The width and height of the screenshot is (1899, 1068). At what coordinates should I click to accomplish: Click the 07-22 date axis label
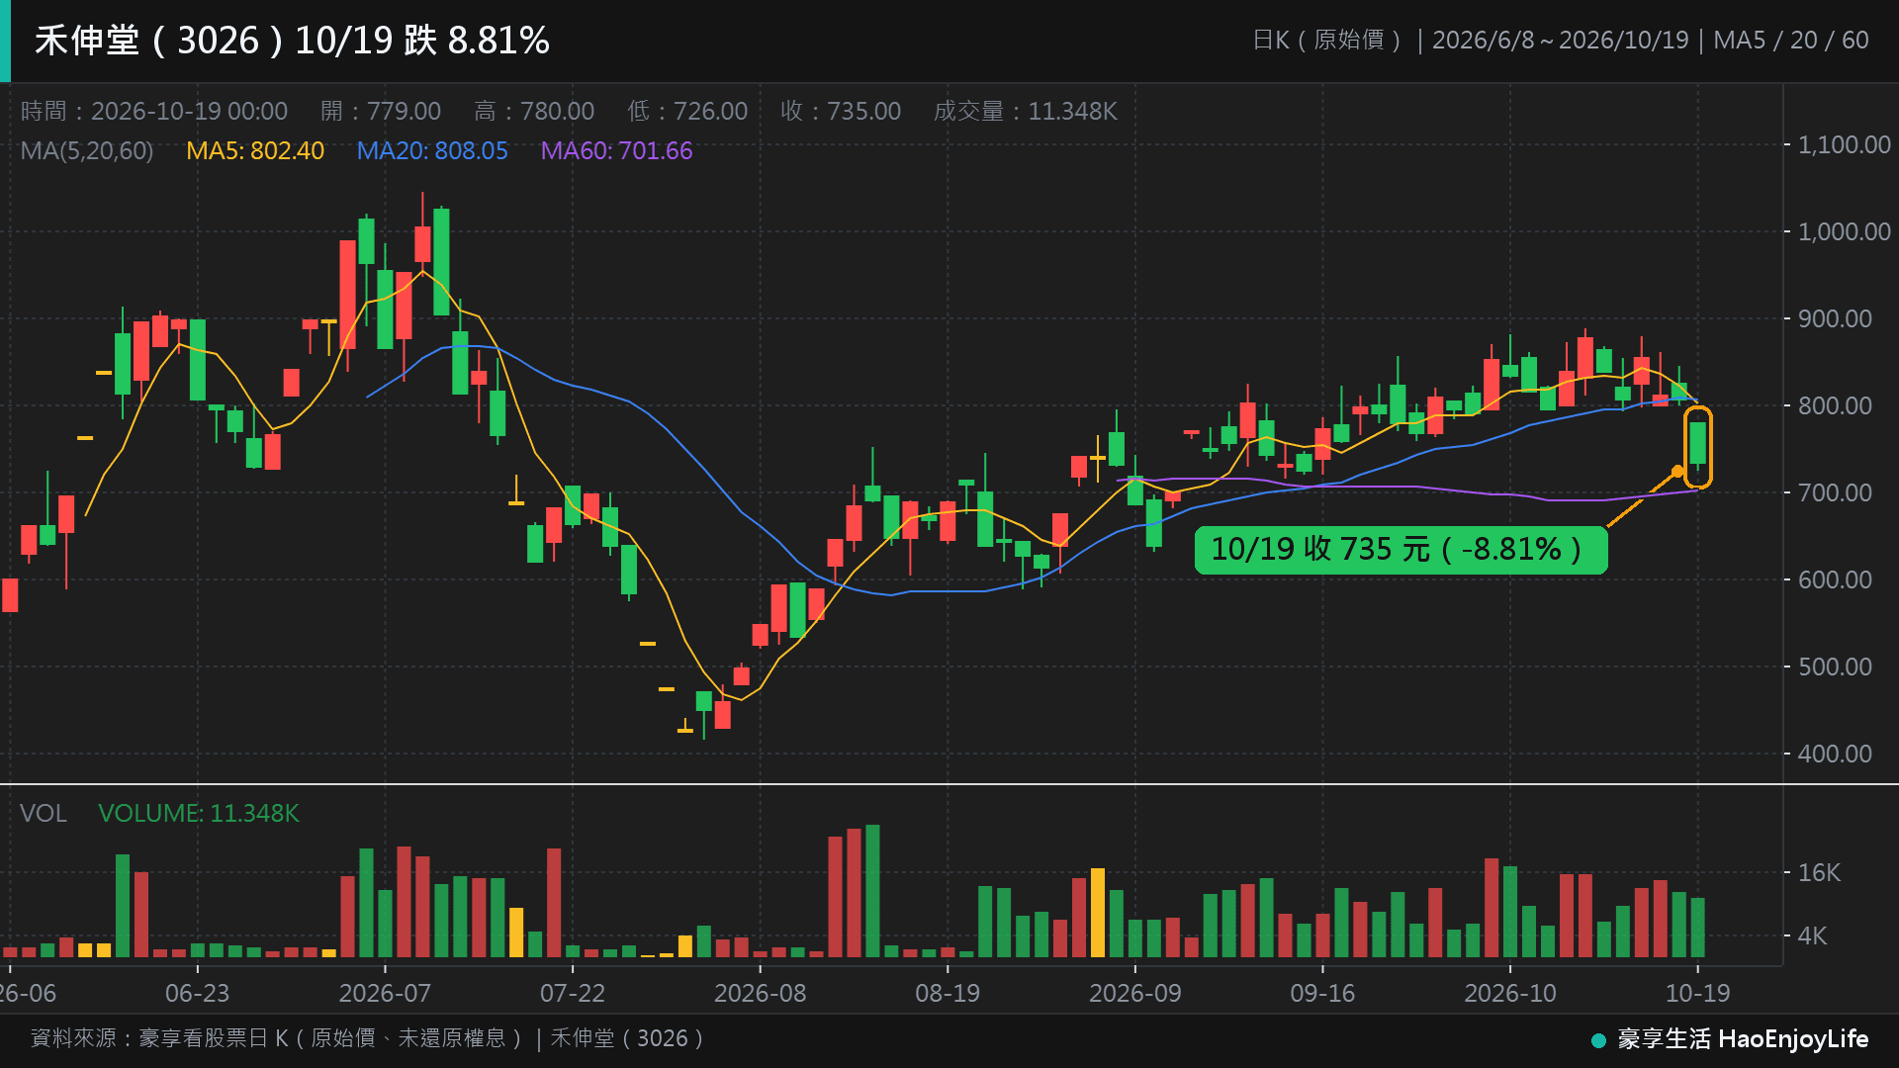[x=573, y=994]
